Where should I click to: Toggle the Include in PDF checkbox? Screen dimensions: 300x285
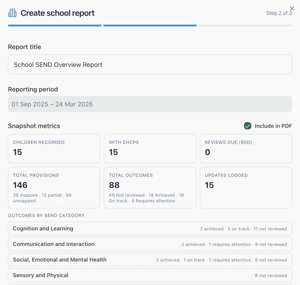(x=247, y=126)
